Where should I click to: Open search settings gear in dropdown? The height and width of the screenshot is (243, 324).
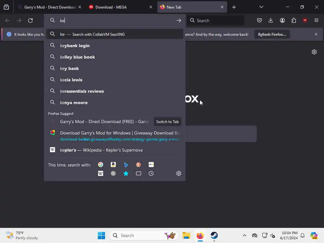(179, 173)
